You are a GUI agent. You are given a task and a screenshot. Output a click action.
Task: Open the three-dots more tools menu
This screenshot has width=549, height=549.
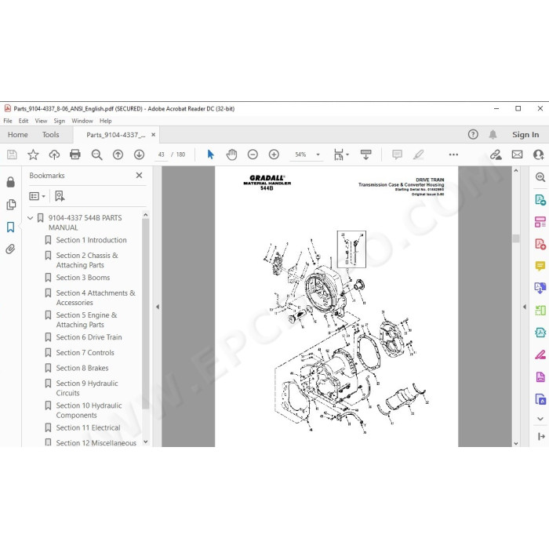(x=453, y=155)
